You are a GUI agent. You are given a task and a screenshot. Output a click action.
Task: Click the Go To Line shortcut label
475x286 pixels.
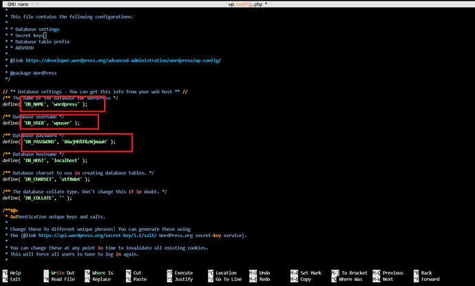(x=229, y=279)
